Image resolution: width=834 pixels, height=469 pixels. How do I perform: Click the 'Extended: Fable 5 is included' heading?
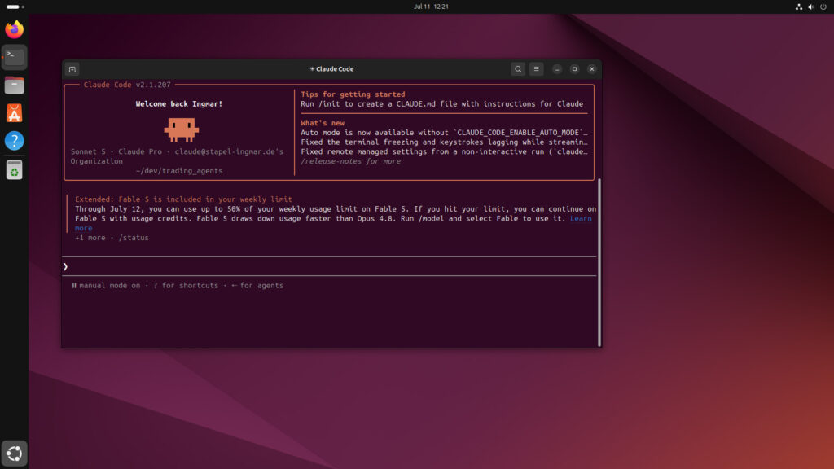[x=183, y=199]
